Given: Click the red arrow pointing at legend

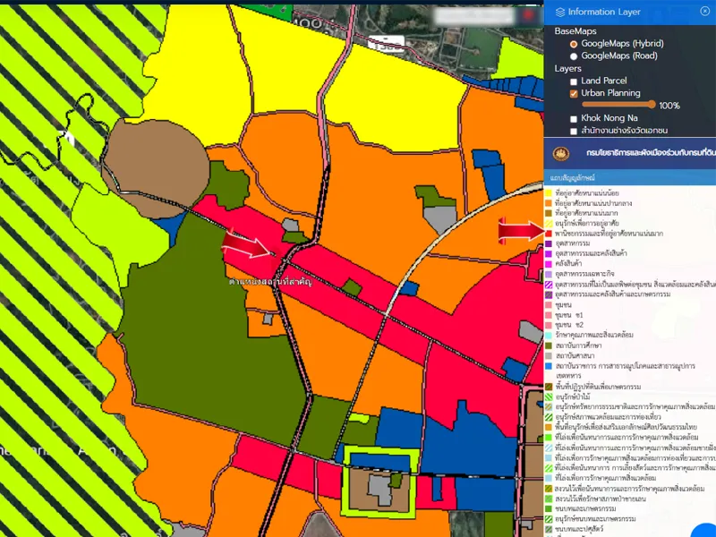Looking at the screenshot, I should coord(519,232).
